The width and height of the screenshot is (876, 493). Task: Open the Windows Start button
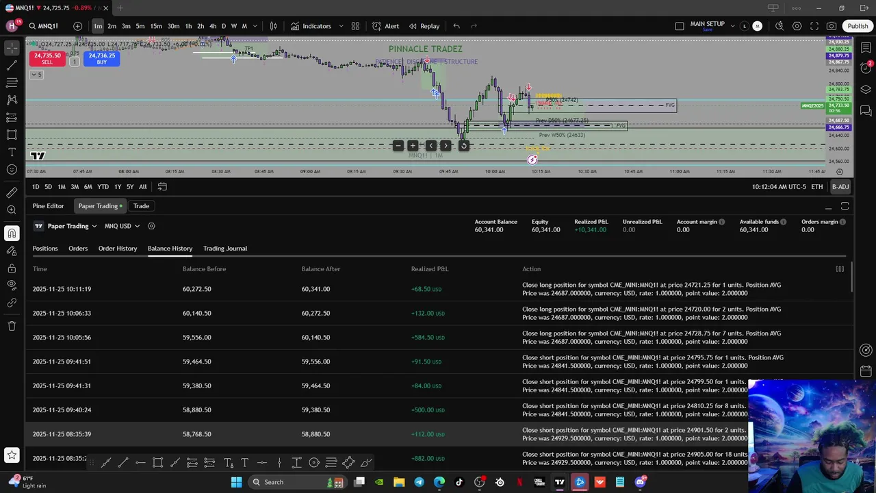pos(236,482)
